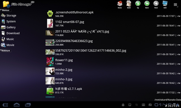Viewport: 181px width, 108px height.
Task: Tap the Android system home button
Action: [x=17, y=105]
